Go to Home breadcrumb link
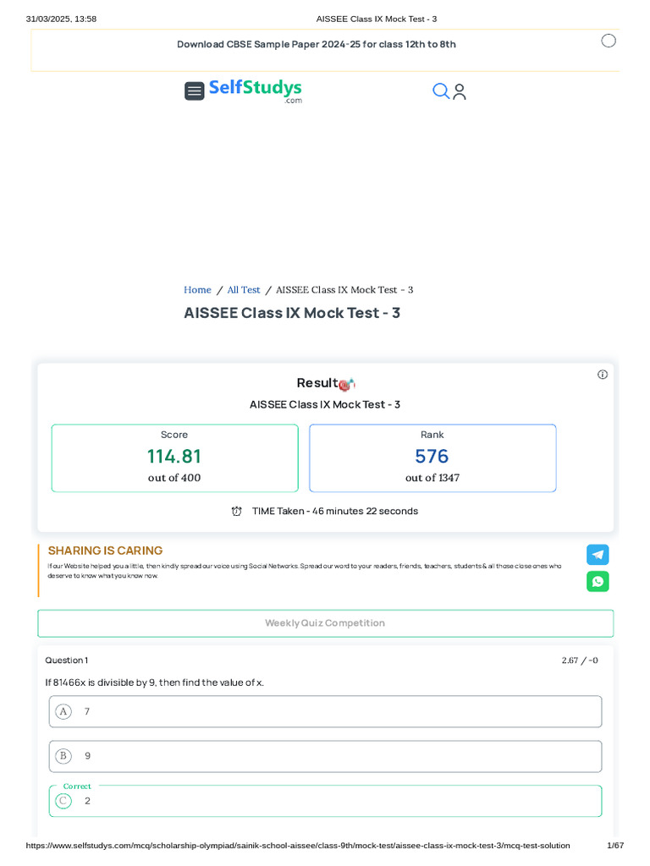 pyautogui.click(x=197, y=289)
